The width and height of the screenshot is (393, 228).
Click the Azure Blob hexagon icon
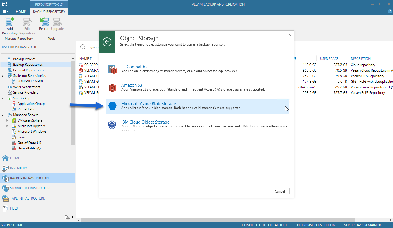tap(112, 106)
